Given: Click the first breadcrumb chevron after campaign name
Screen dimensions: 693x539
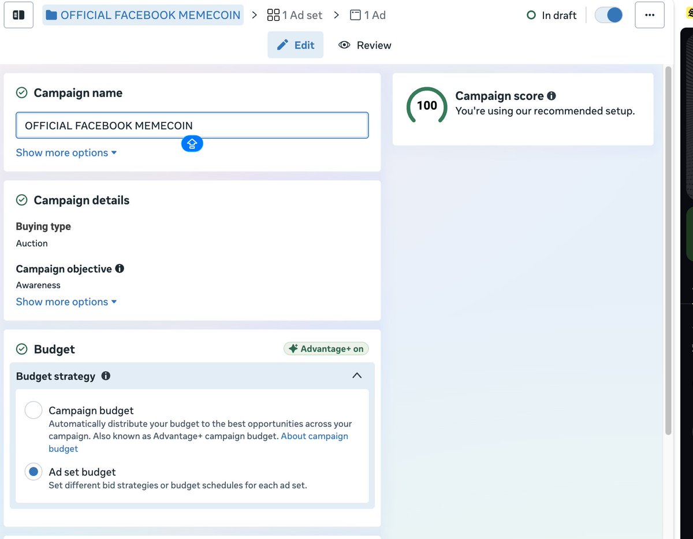Looking at the screenshot, I should click(x=254, y=15).
